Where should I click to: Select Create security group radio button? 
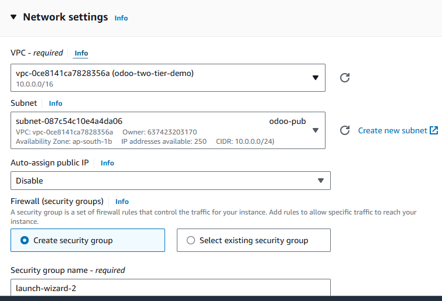pos(25,240)
